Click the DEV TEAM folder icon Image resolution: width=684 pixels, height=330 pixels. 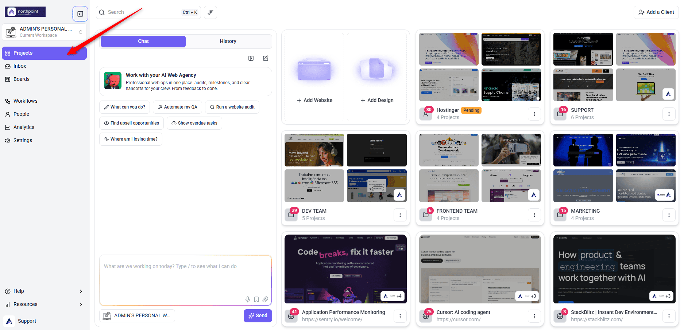[291, 215]
